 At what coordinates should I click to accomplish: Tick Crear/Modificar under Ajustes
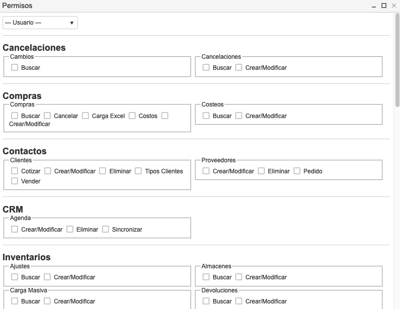pyautogui.click(x=47, y=277)
